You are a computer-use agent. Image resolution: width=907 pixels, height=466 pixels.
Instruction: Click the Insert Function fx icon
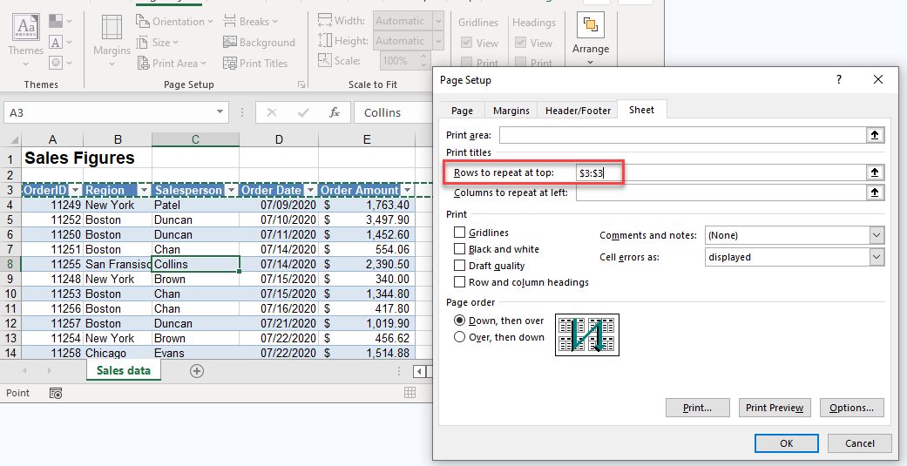click(335, 112)
